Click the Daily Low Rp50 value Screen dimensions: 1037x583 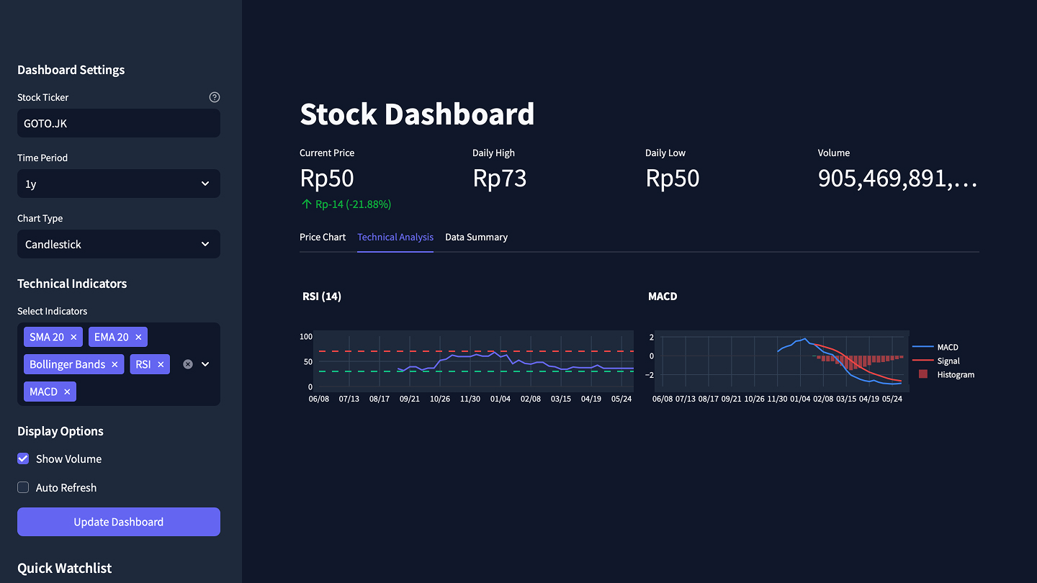(x=673, y=178)
